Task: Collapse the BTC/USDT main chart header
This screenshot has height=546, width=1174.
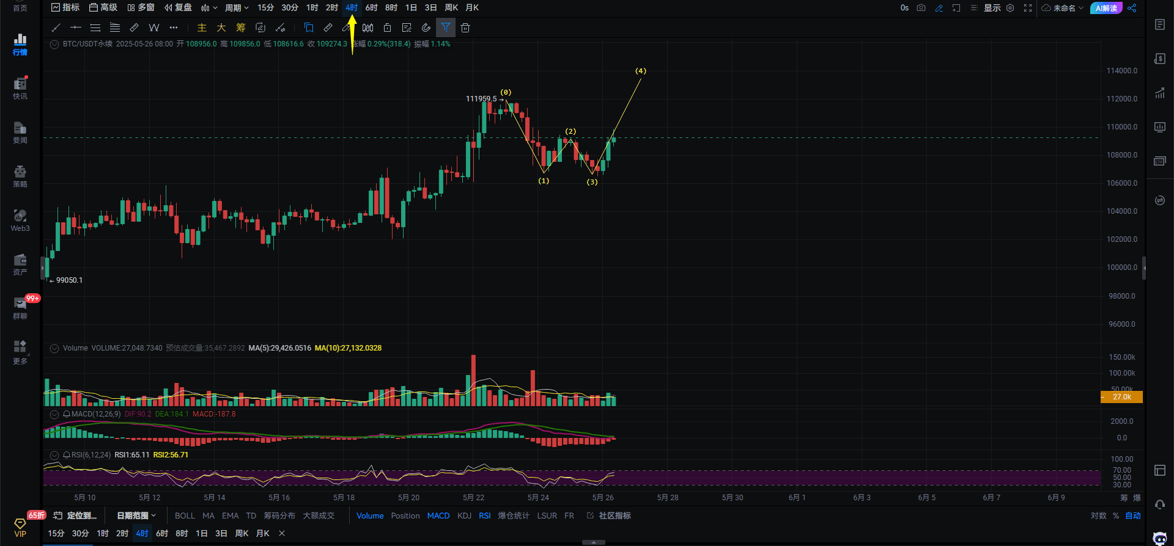Action: tap(54, 44)
